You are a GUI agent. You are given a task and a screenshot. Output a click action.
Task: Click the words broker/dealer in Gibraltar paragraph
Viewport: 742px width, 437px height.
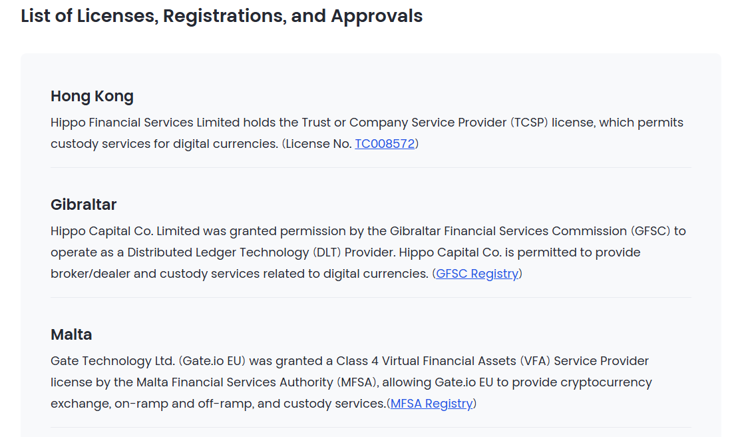pyautogui.click(x=91, y=274)
